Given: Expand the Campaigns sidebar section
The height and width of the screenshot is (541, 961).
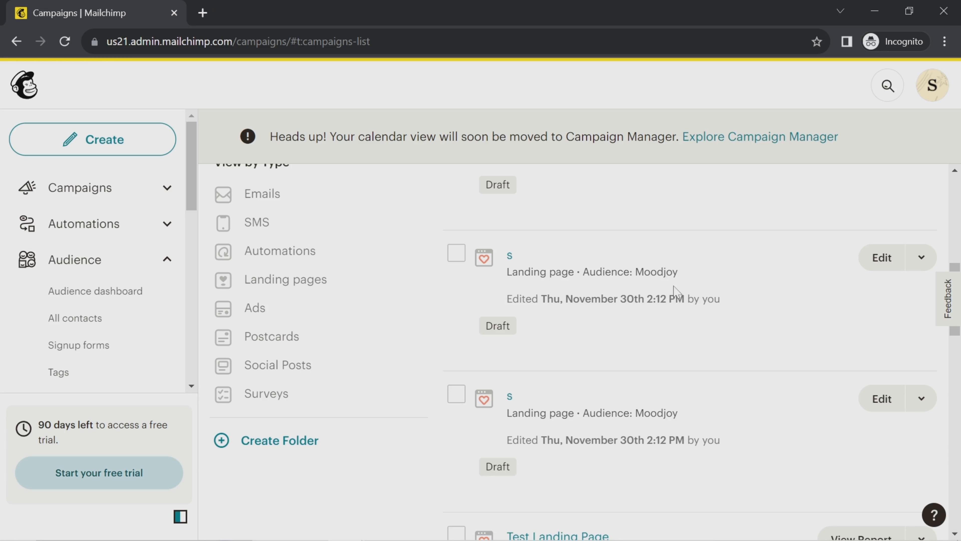Looking at the screenshot, I should point(167,188).
